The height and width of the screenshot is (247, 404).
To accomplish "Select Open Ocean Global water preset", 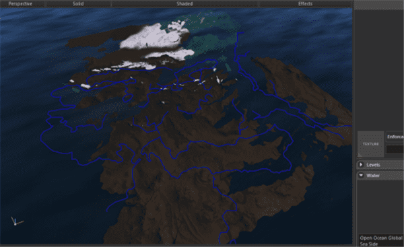I will pos(381,238).
